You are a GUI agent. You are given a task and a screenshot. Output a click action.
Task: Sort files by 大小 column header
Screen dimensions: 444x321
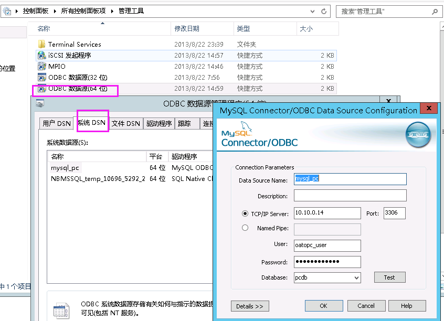click(x=318, y=29)
